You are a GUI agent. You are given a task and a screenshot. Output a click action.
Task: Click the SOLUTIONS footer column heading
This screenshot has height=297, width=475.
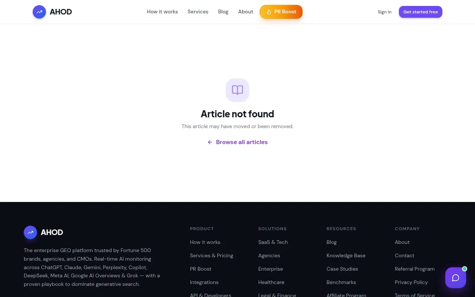pyautogui.click(x=272, y=229)
